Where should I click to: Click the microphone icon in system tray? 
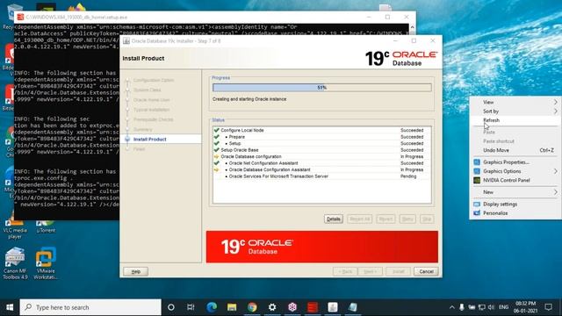tap(462, 307)
